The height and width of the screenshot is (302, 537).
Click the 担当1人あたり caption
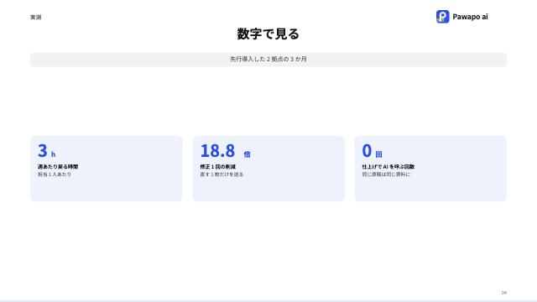(x=55, y=174)
